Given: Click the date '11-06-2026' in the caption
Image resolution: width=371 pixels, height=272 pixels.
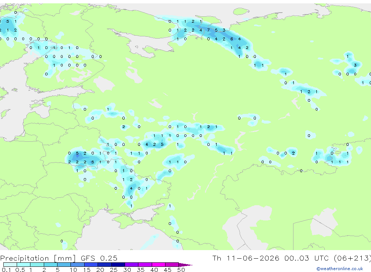Looking at the screenshot, I should 253,258.
